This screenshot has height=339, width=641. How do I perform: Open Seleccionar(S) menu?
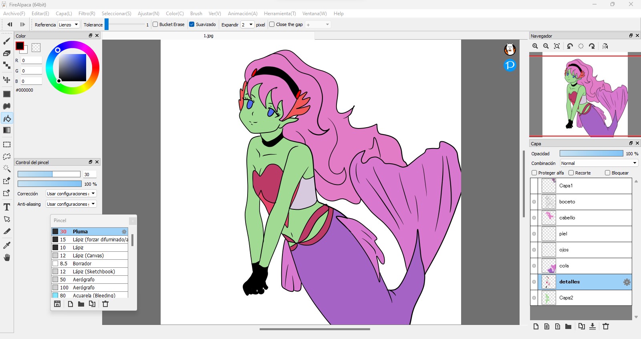click(x=117, y=14)
